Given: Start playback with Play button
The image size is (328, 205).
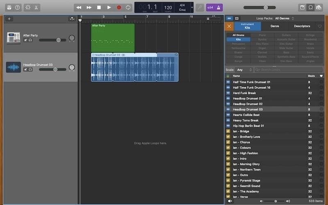Looking at the screenshot, I should click(x=109, y=7).
